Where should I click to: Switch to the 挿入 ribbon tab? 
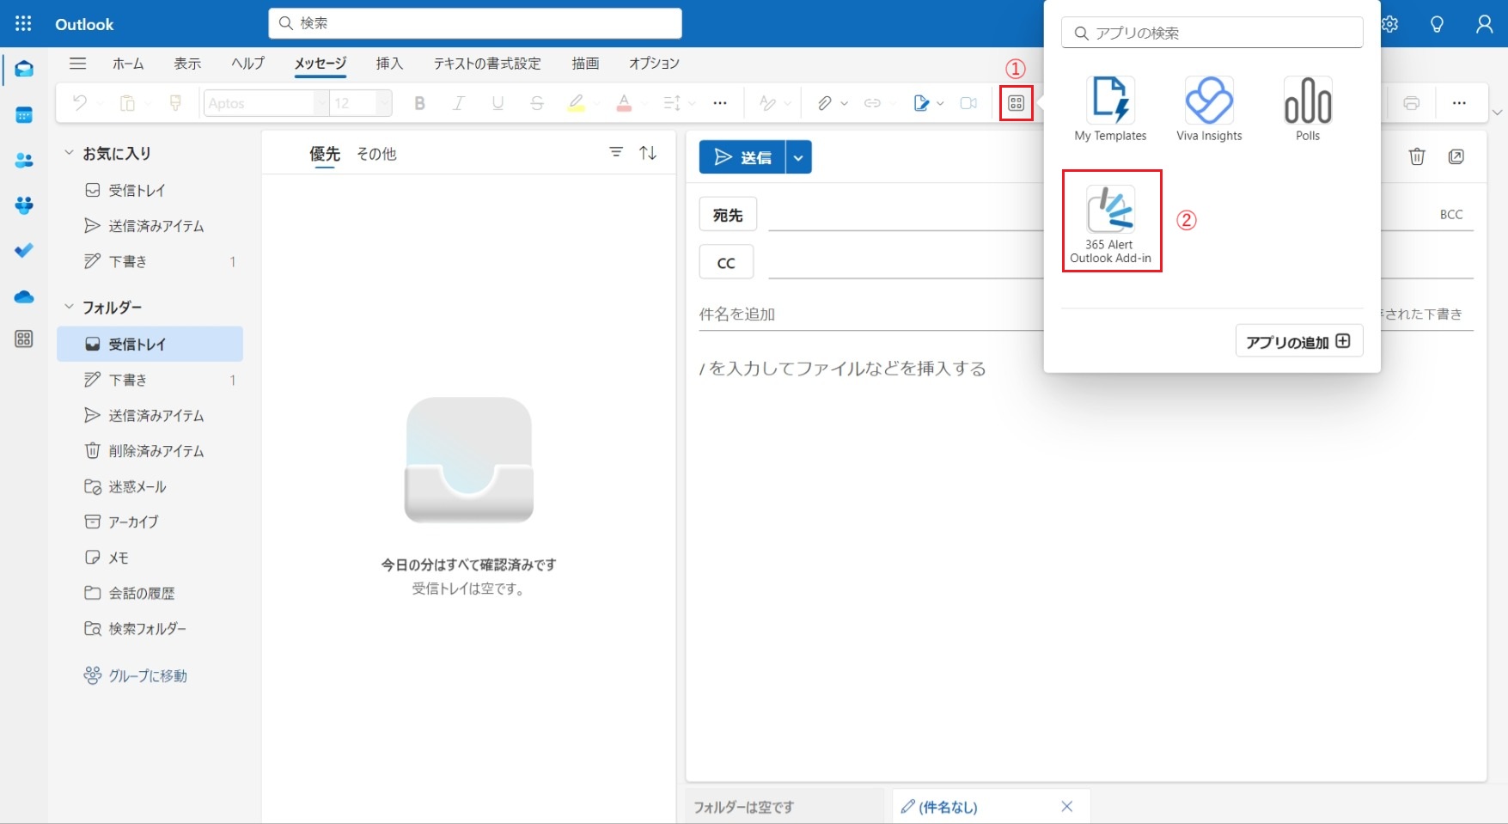tap(388, 64)
